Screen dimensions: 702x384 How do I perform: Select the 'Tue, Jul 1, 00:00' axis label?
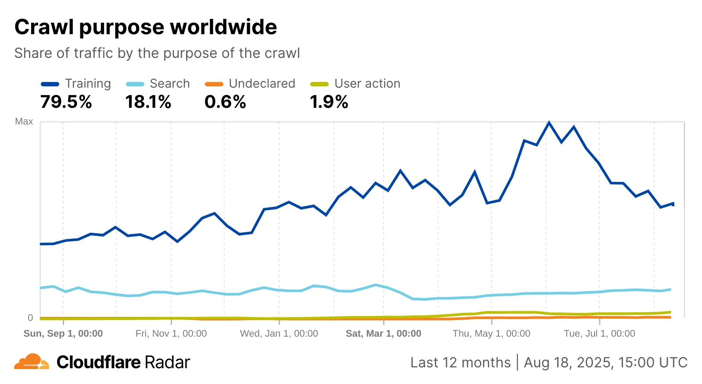click(x=599, y=334)
